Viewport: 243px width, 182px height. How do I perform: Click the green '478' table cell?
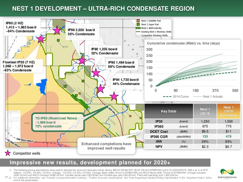tap(229, 136)
